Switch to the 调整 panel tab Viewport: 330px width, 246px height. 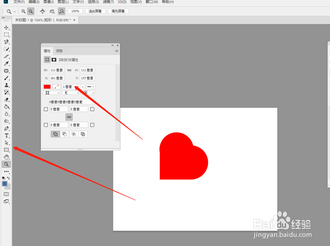point(59,51)
